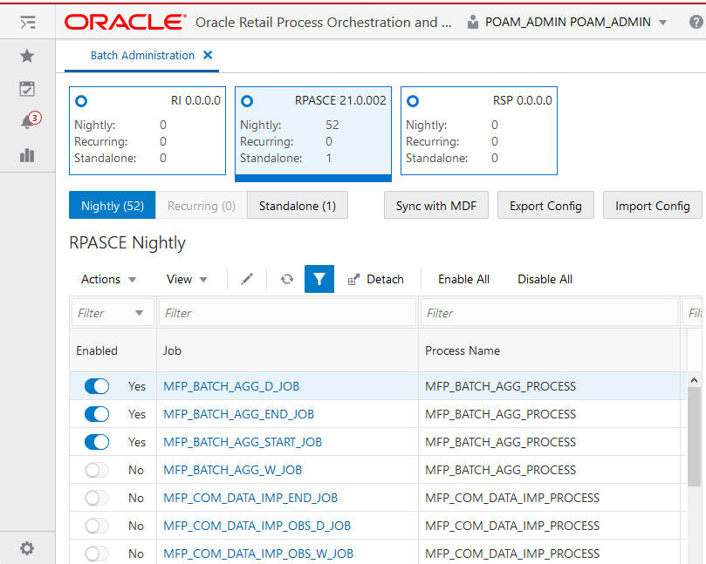The height and width of the screenshot is (564, 706).
Task: Select the RSP 0.0.0.0 radio button
Action: 413,101
